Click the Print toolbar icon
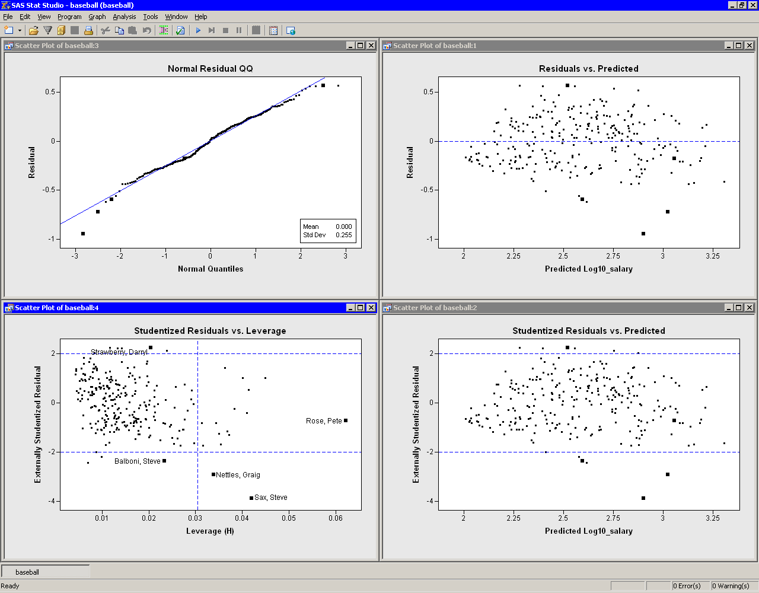 (88, 30)
